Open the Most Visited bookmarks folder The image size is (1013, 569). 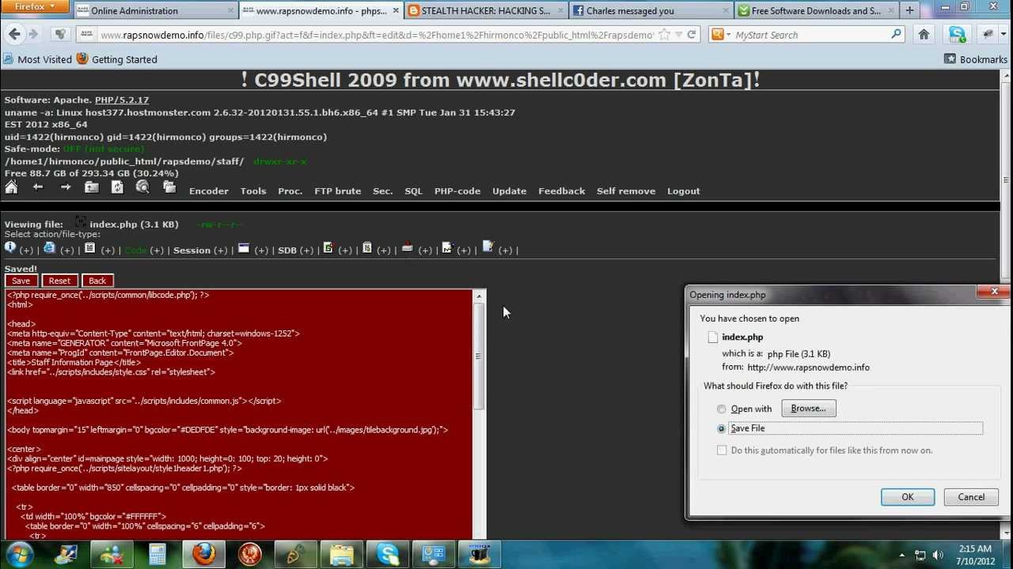coord(36,59)
